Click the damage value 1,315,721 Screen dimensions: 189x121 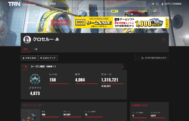(110, 80)
